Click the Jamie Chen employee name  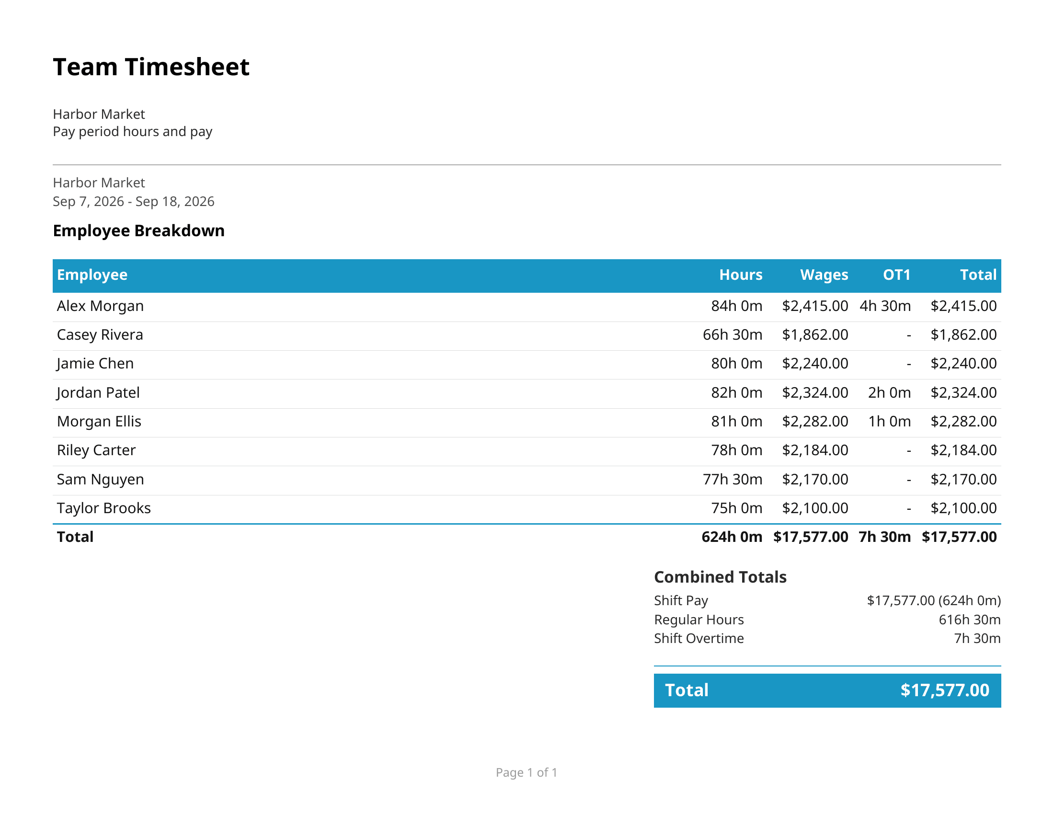click(x=95, y=363)
